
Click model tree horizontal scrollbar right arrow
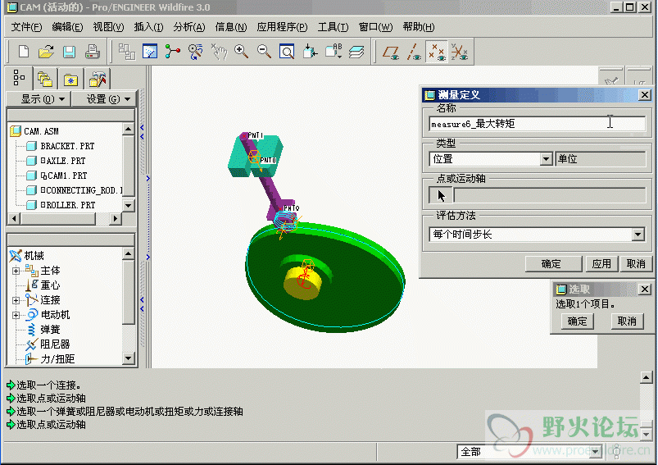pos(115,218)
